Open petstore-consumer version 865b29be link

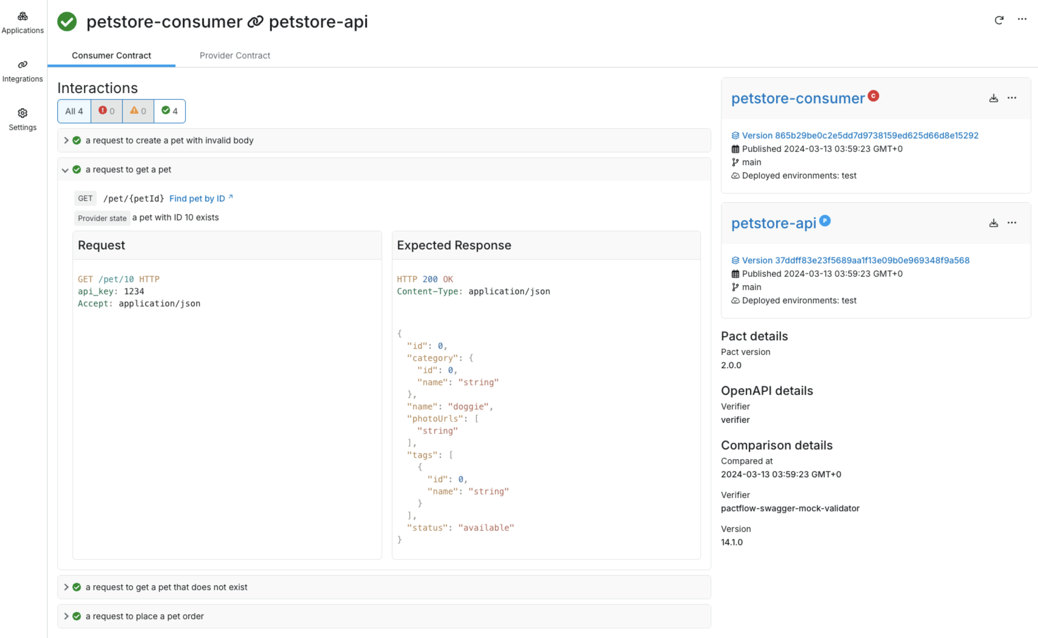click(859, 135)
